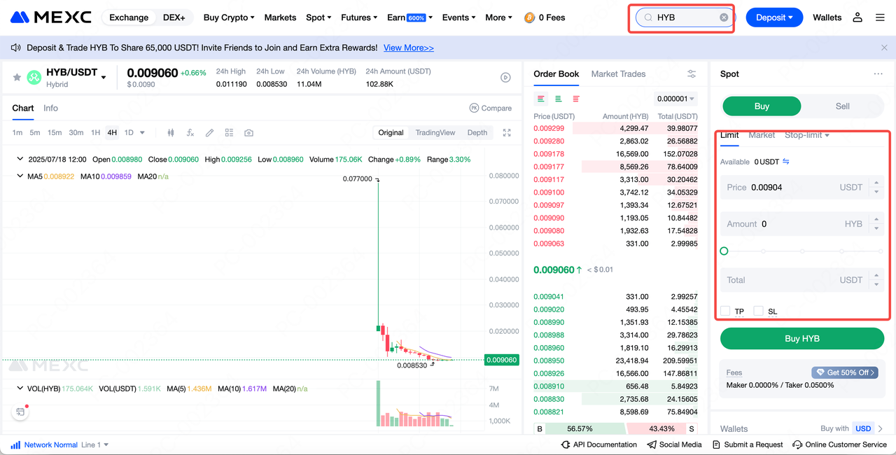Dismiss the deposit promotion banner
896x455 pixels.
click(x=884, y=48)
